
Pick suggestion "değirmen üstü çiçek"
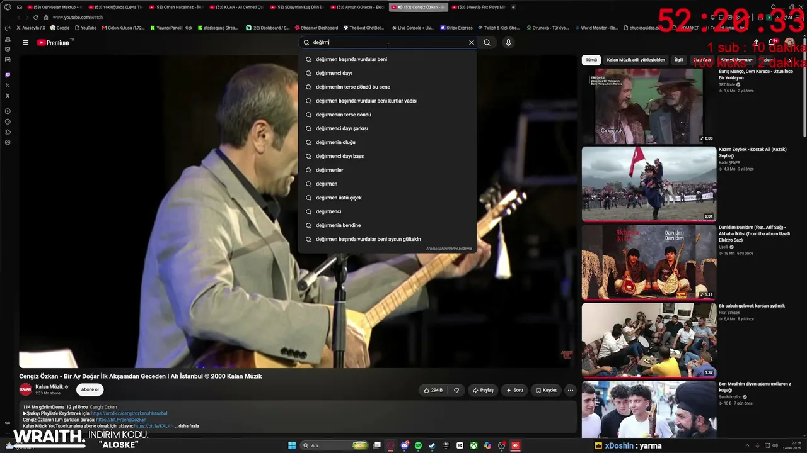pos(388,198)
